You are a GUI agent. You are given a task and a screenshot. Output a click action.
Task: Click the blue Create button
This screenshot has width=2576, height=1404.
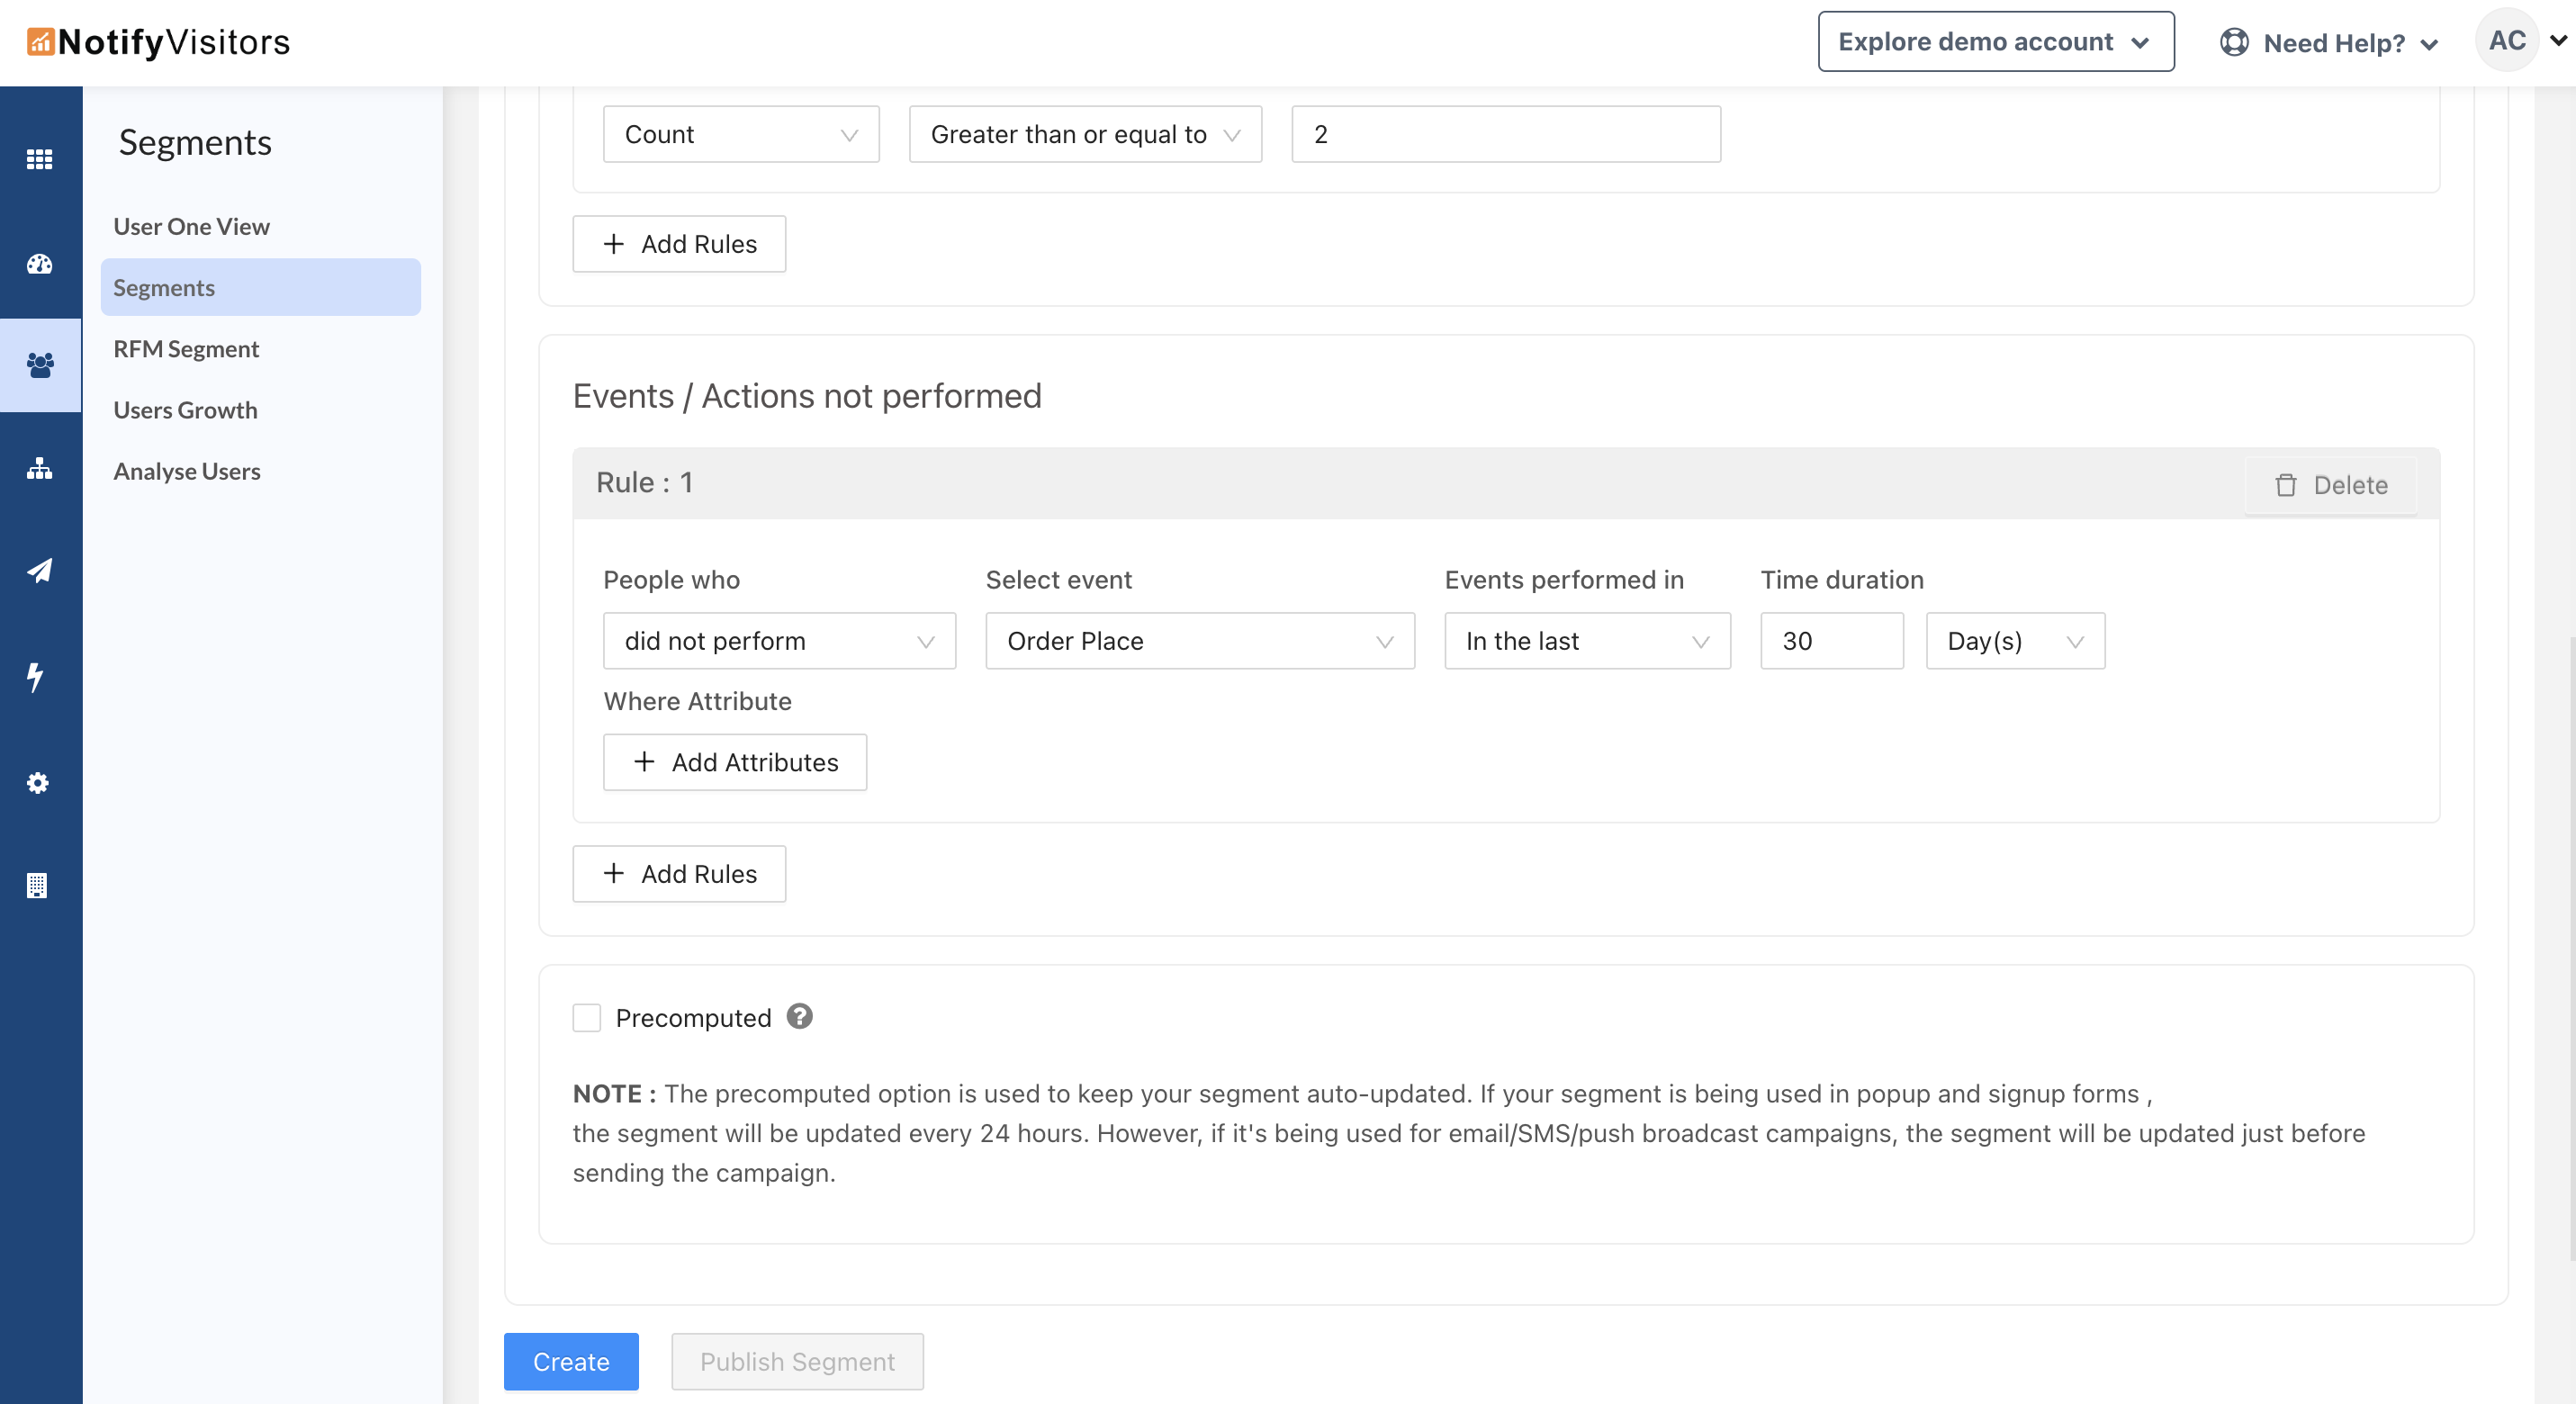point(570,1361)
